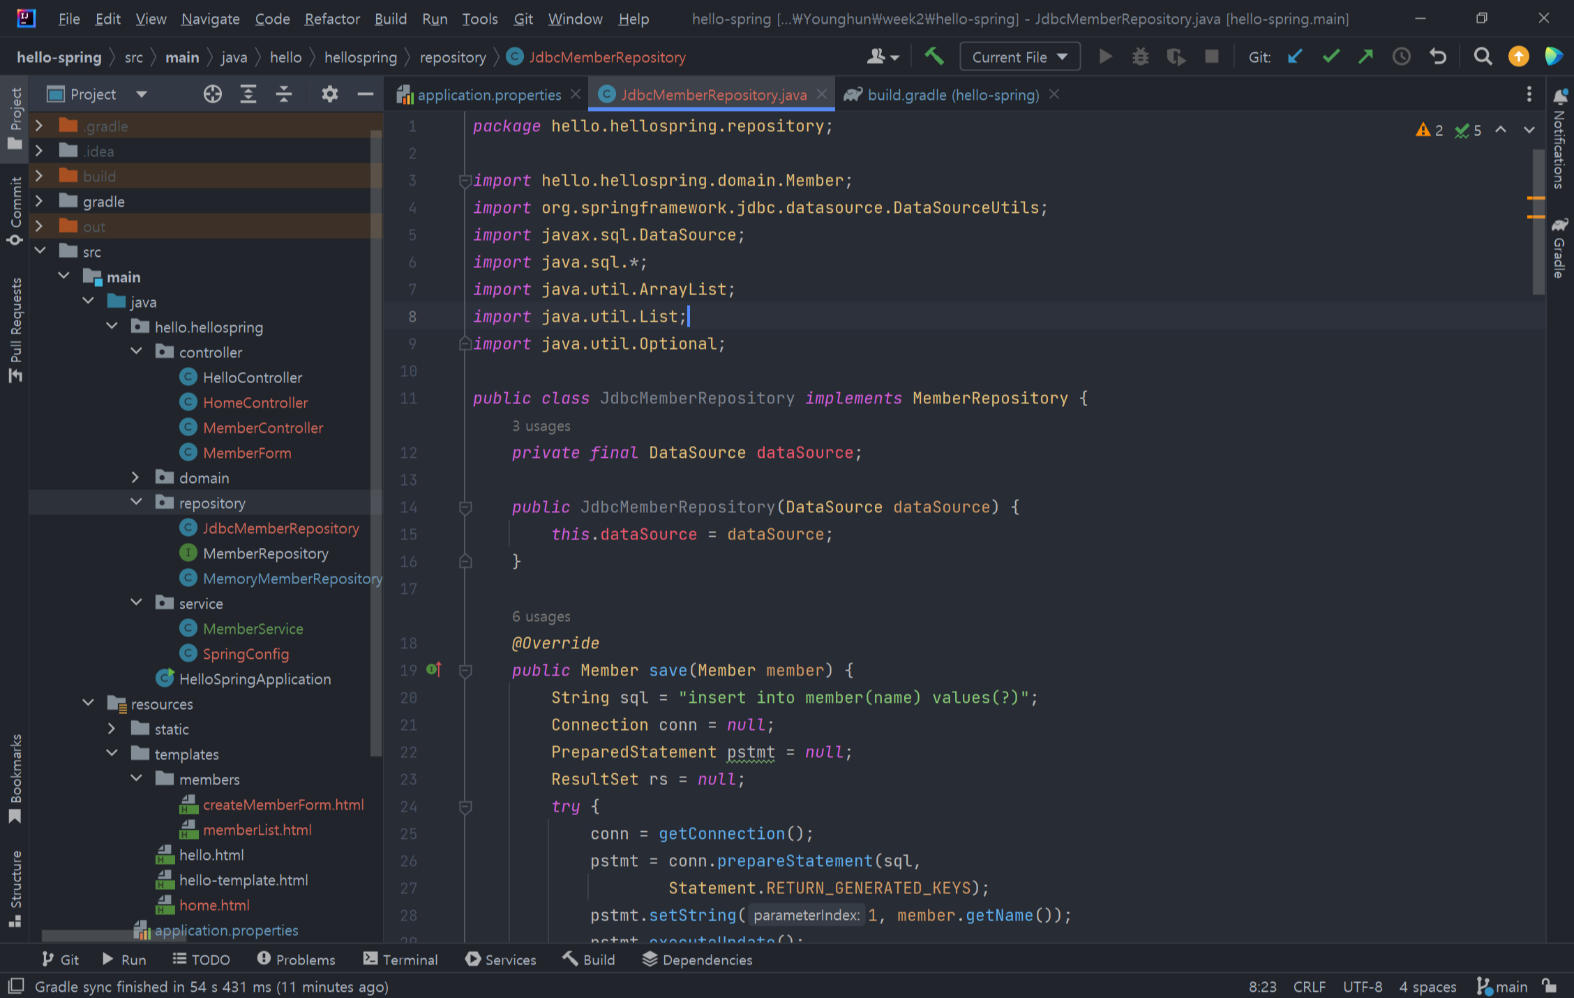This screenshot has width=1574, height=998.
Task: Open the Current File run configuration dropdown
Action: [1019, 57]
